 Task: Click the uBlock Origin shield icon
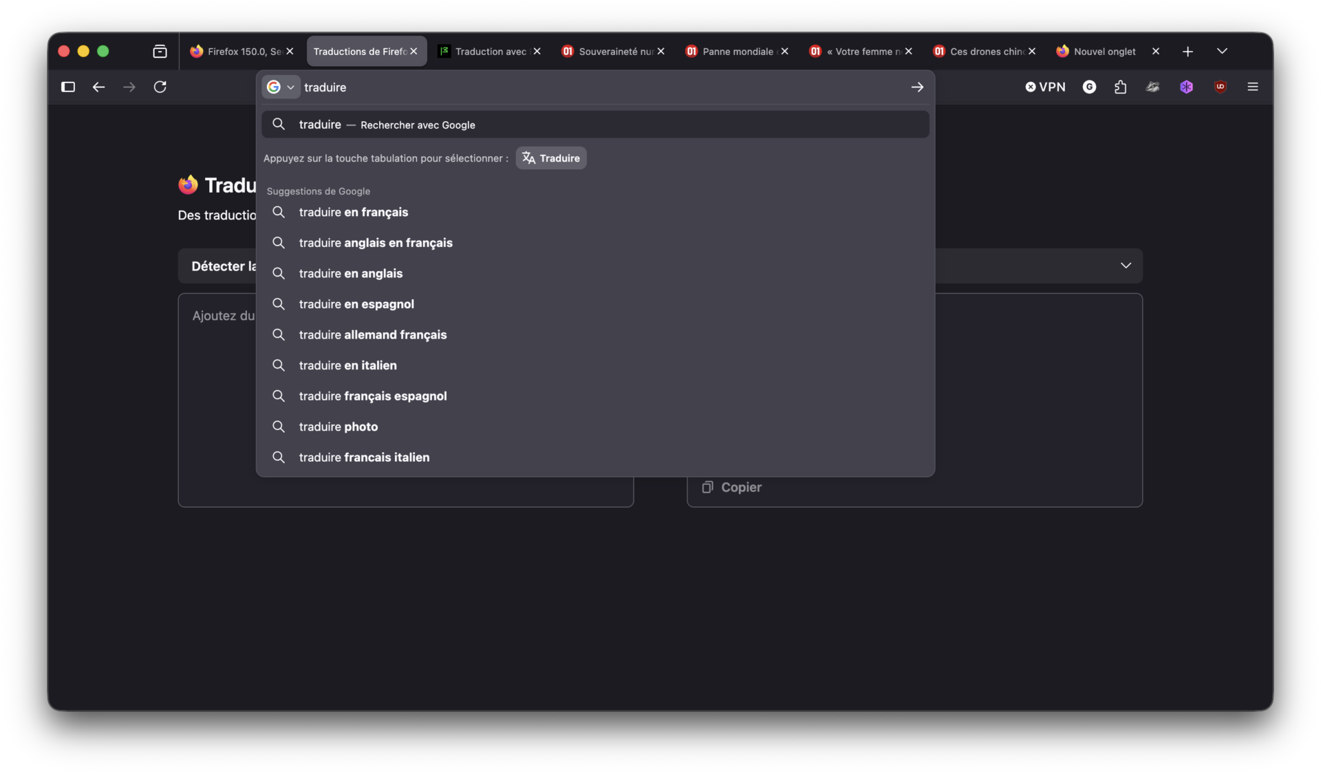tap(1221, 87)
